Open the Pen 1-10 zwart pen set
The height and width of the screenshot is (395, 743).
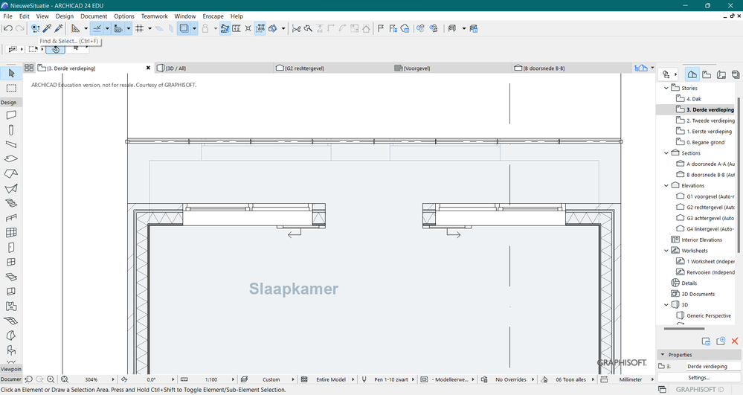click(390, 379)
